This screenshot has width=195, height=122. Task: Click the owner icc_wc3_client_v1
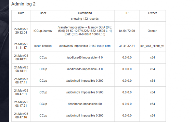(152, 46)
